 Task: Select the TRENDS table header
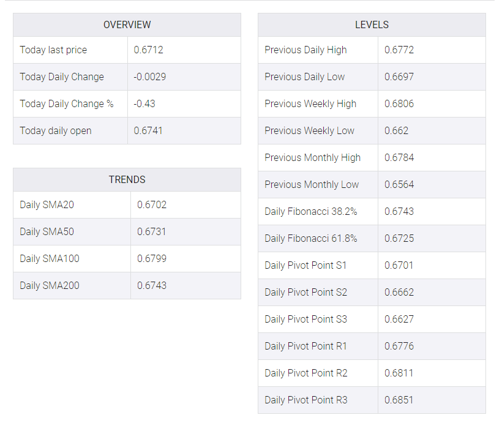click(127, 179)
